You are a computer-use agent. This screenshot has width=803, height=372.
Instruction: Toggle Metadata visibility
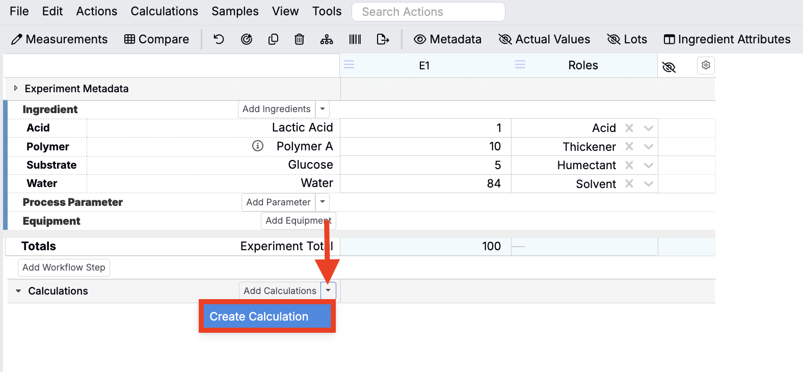[447, 39]
